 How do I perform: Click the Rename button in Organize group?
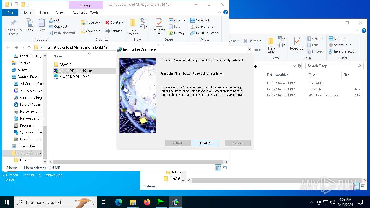[114, 31]
